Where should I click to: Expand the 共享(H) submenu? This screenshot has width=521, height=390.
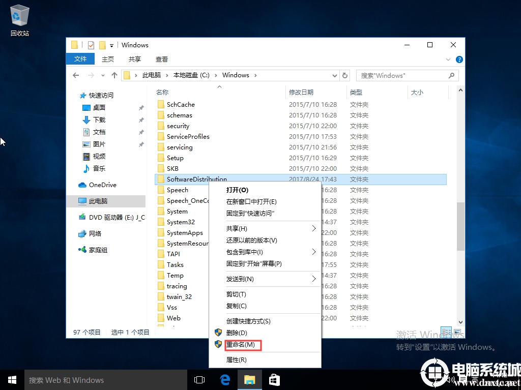click(x=265, y=228)
